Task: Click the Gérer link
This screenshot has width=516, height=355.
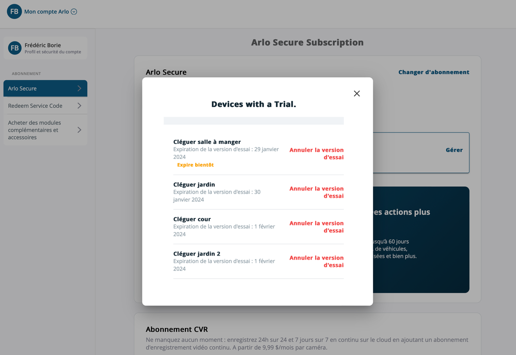Action: click(454, 150)
